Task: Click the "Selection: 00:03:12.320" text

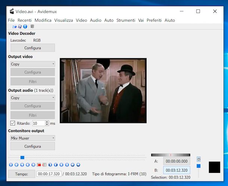Action: pyautogui.click(x=170, y=177)
